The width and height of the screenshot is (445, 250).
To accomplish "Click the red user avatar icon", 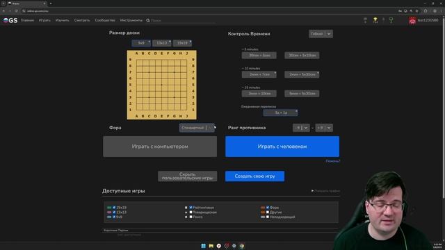I will (x=412, y=20).
